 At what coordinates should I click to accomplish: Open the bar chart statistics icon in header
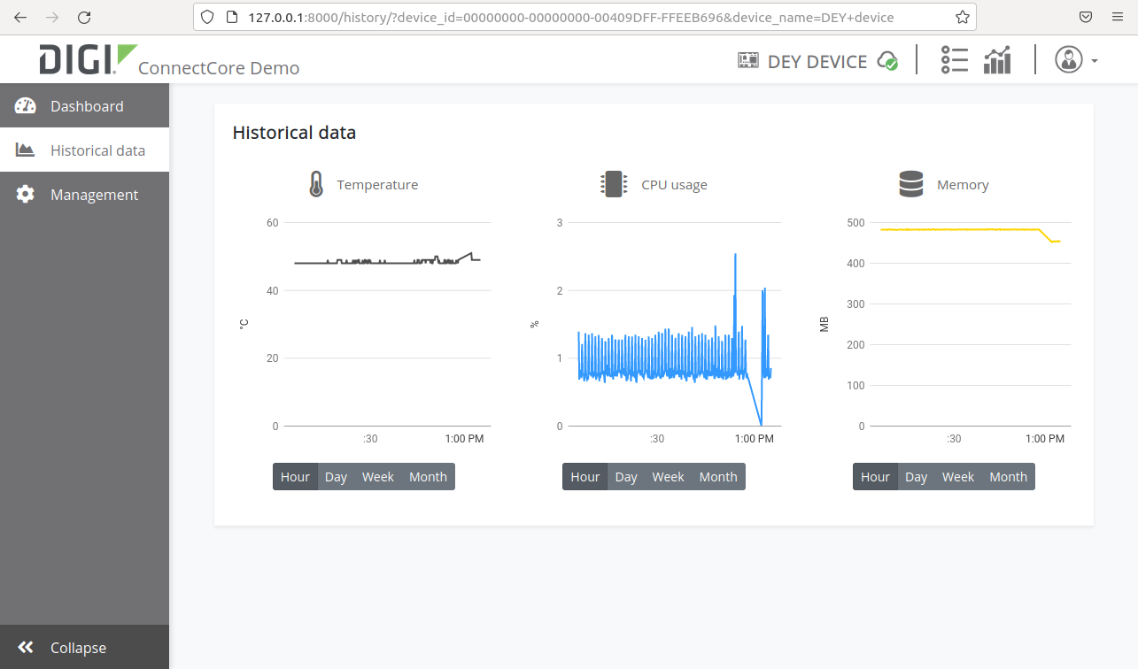tap(997, 60)
